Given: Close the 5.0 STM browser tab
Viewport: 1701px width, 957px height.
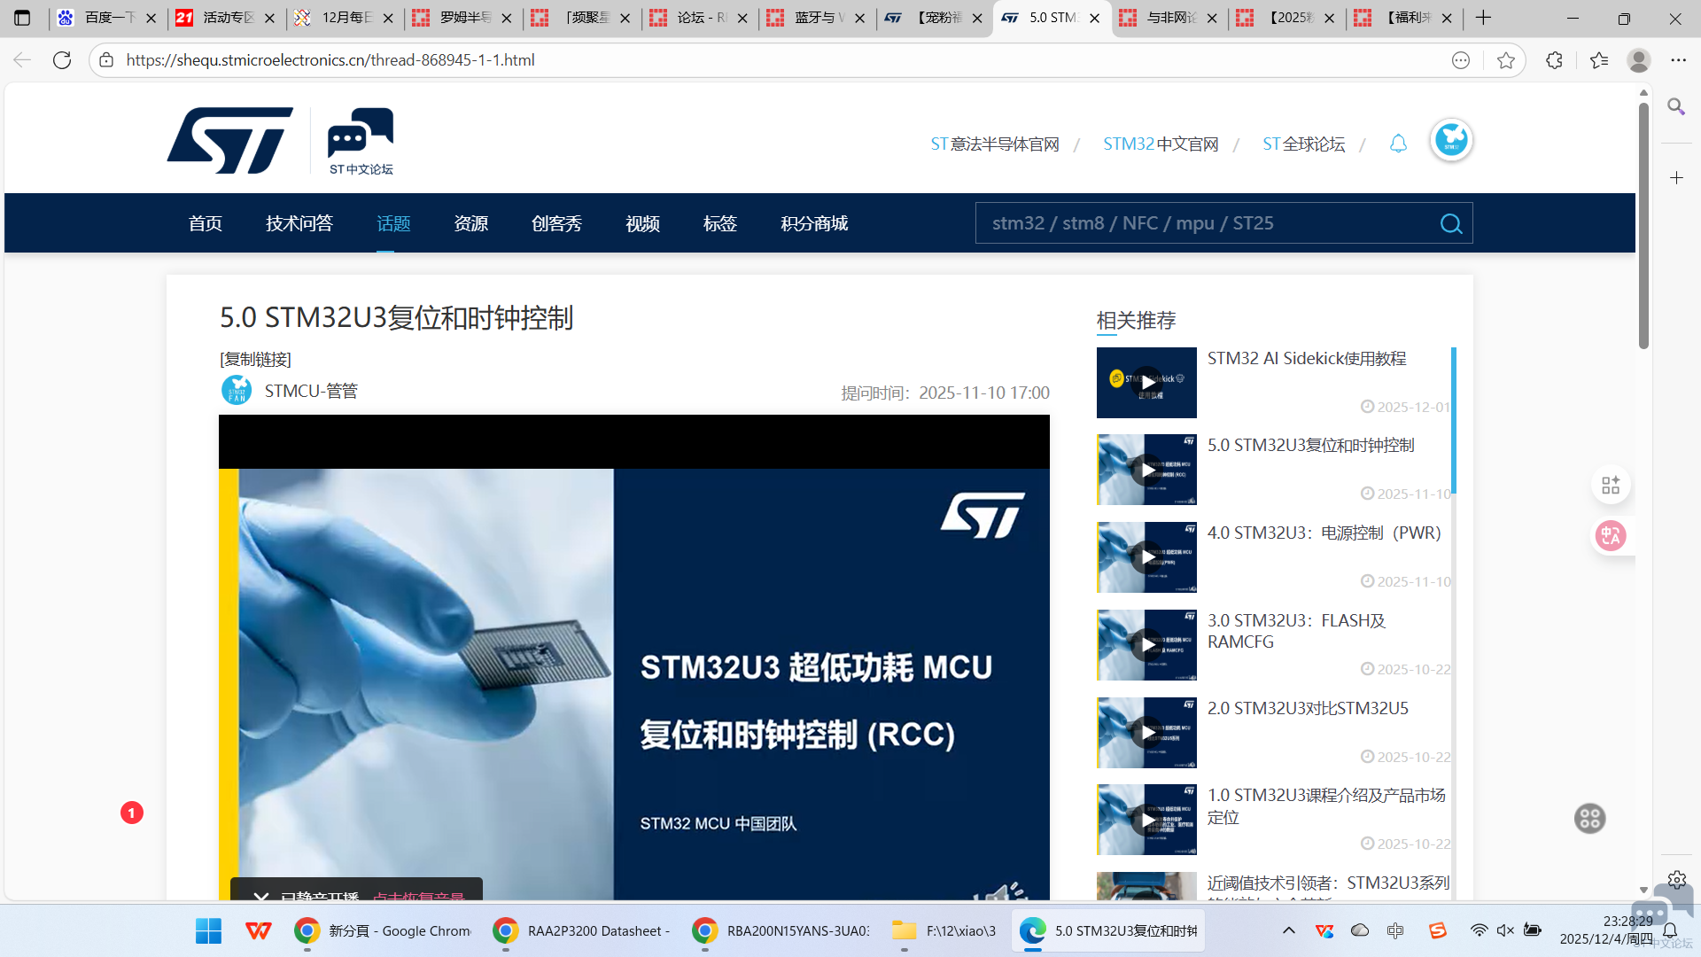Looking at the screenshot, I should pos(1095,18).
